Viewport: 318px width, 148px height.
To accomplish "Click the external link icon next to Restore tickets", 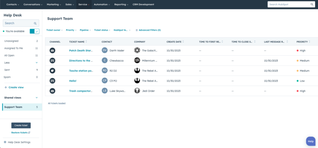I will [x=29, y=132].
